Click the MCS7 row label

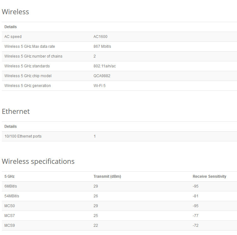(x=9, y=216)
